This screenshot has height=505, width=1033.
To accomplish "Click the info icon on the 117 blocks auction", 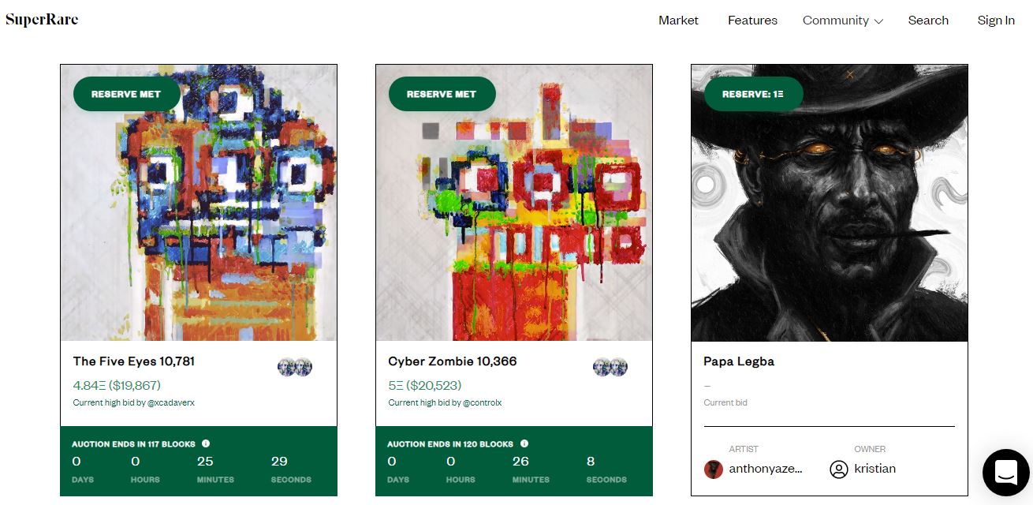I will [x=206, y=443].
